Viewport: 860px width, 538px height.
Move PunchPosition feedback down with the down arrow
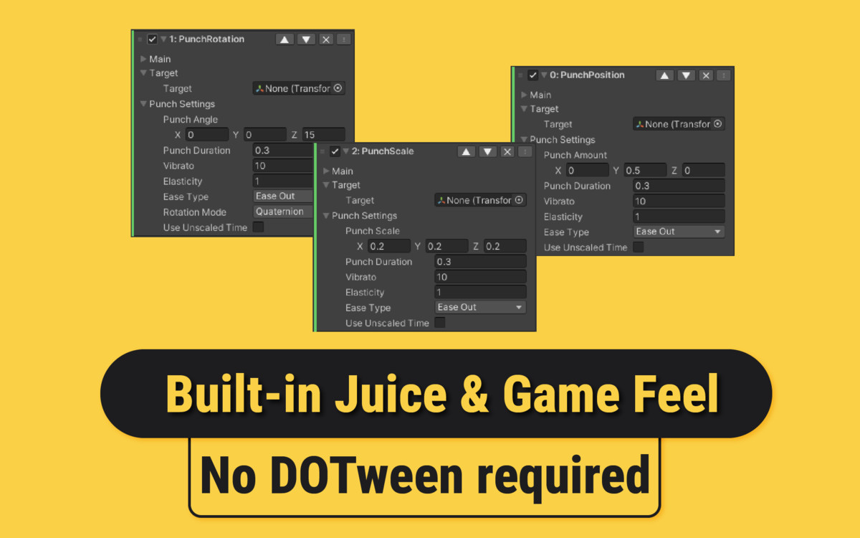click(687, 75)
